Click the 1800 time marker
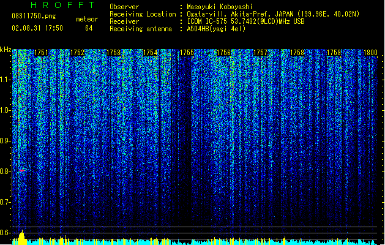Viewport: 385px width, 245px height. pos(370,53)
